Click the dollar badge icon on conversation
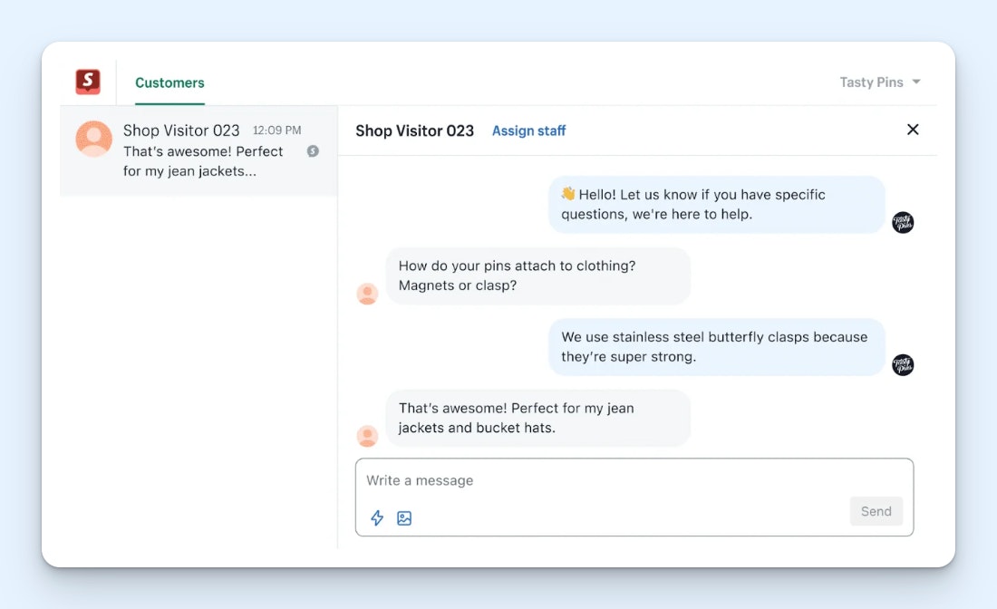The image size is (997, 609). [x=313, y=151]
